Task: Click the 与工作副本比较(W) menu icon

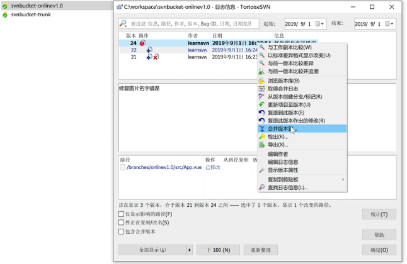Action: pos(261,47)
